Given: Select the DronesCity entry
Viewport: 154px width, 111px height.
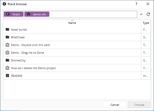Looking at the screenshot, I should pos(18,60).
